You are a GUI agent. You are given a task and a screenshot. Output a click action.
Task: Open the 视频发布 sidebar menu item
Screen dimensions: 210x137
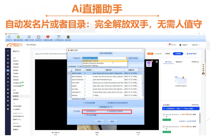coord(16,61)
